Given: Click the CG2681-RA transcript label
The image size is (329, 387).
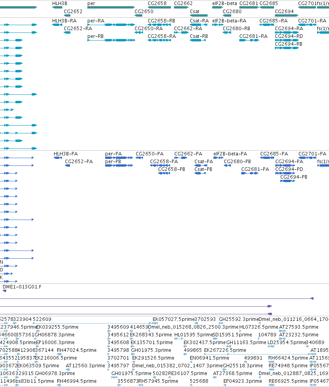Looking at the screenshot, I should coord(253,36).
